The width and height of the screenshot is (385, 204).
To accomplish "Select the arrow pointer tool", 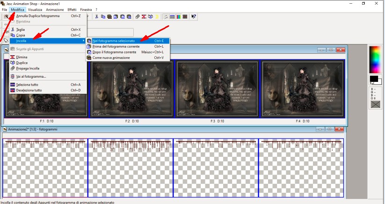I will [6, 41].
